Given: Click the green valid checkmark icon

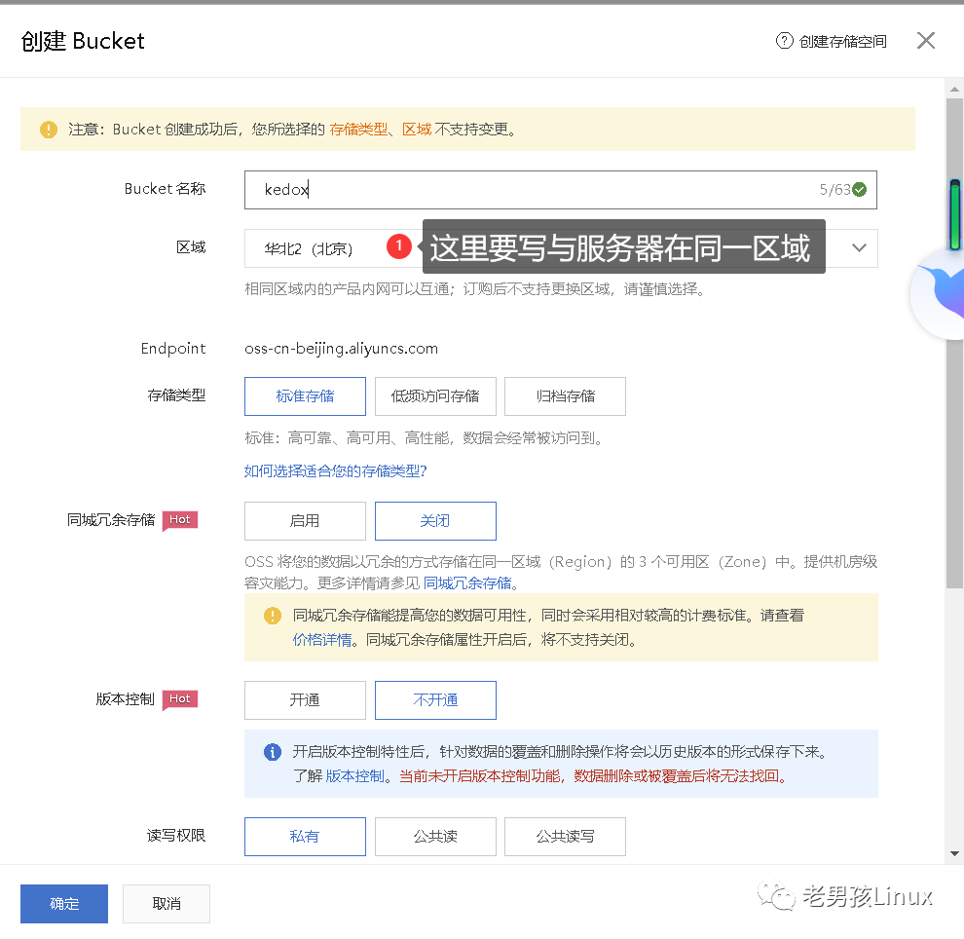Looking at the screenshot, I should pos(860,189).
